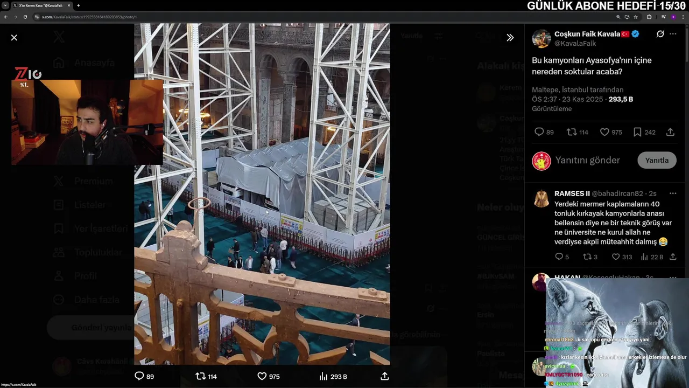Viewport: 689px width, 388px height.
Task: Click the Grok icon beside post header
Action: click(x=660, y=34)
